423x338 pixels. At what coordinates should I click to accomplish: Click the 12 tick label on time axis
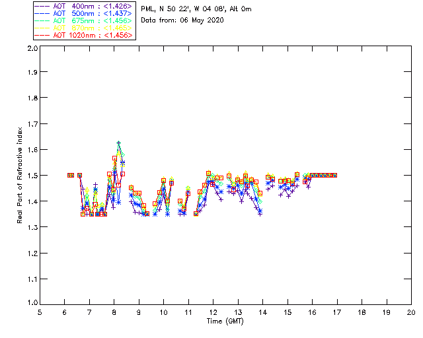213,312
